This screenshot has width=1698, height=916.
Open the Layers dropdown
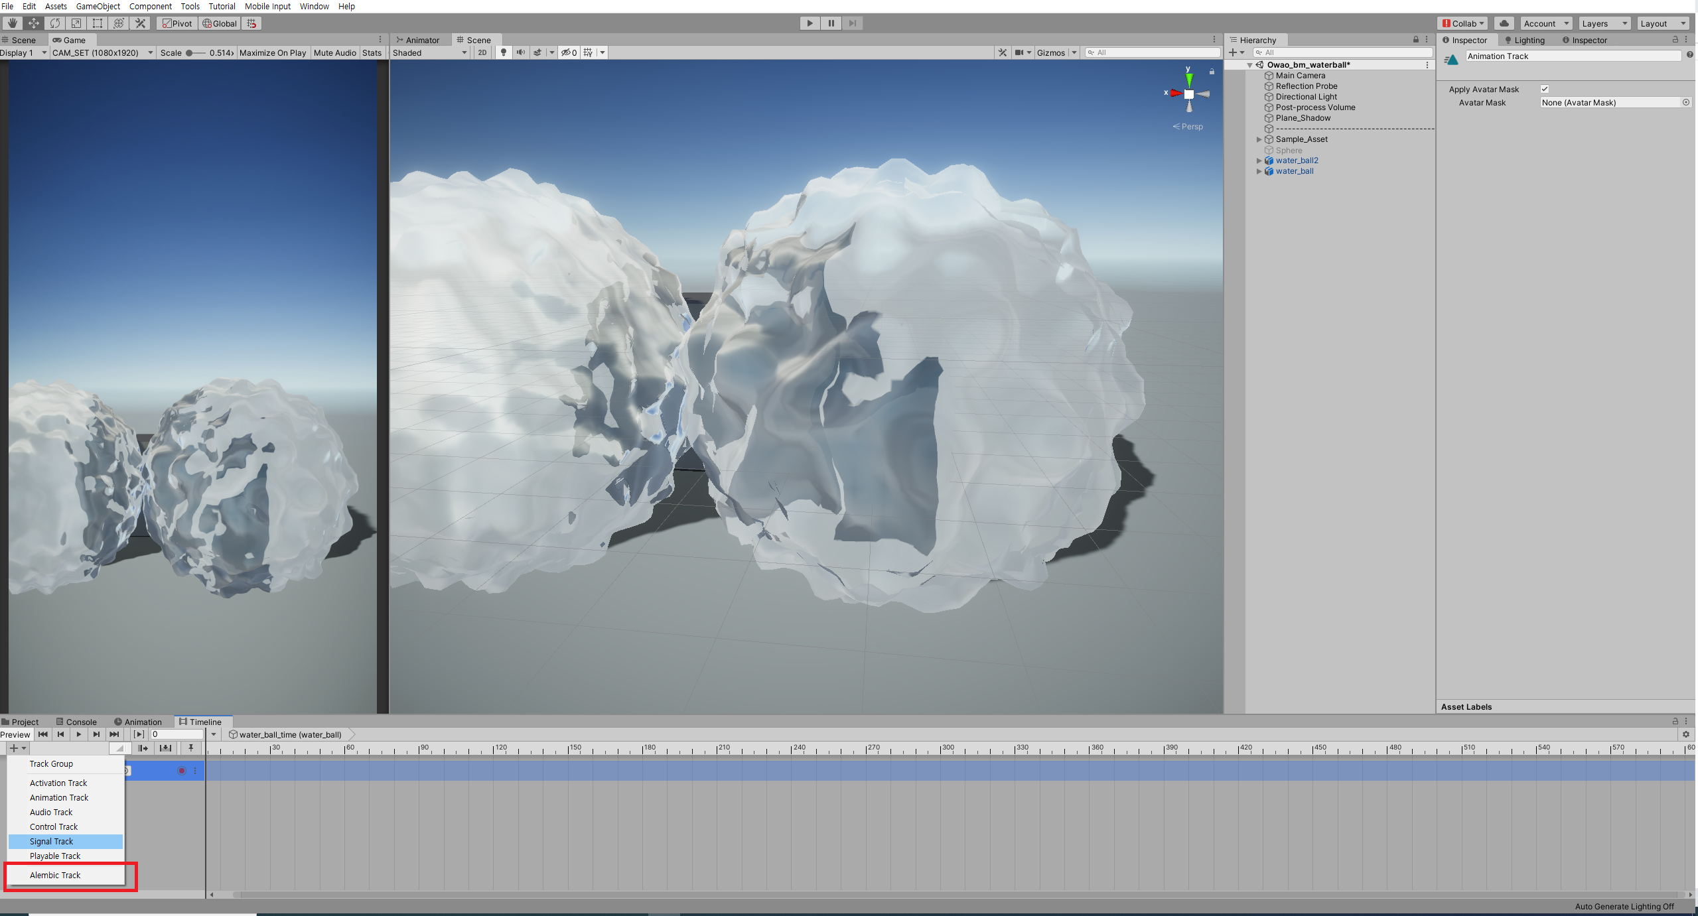[1604, 23]
